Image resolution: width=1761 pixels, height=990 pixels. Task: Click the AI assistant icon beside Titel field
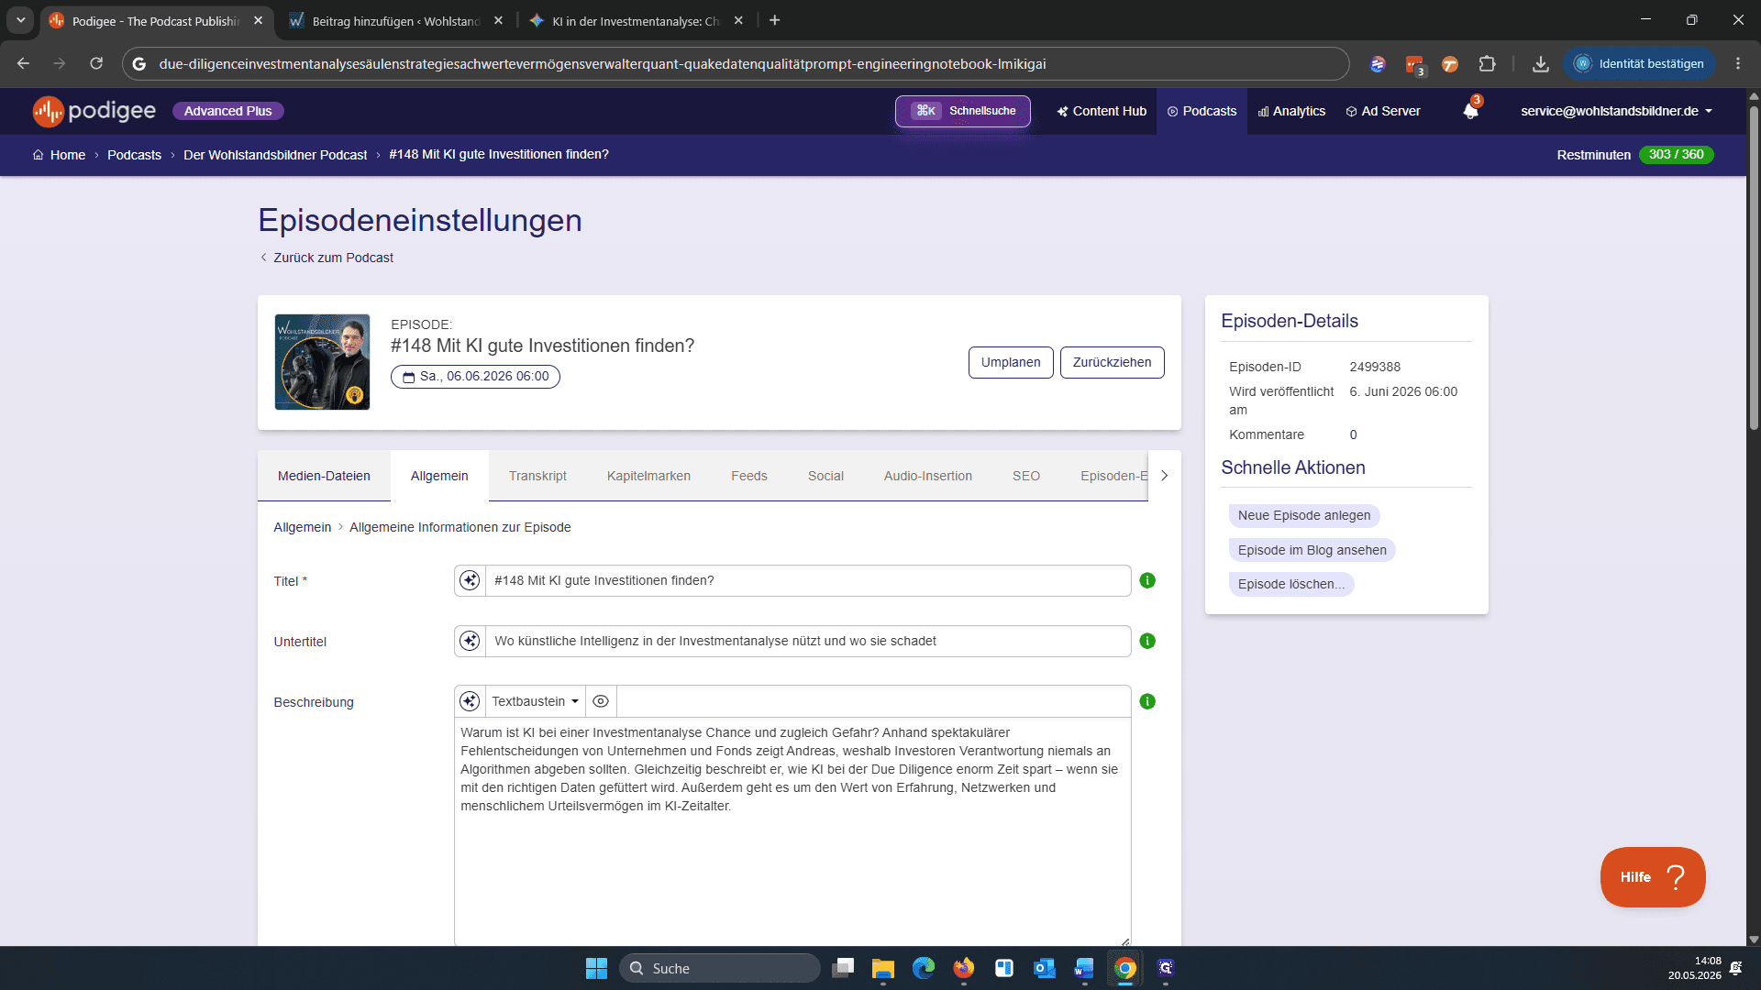point(470,580)
